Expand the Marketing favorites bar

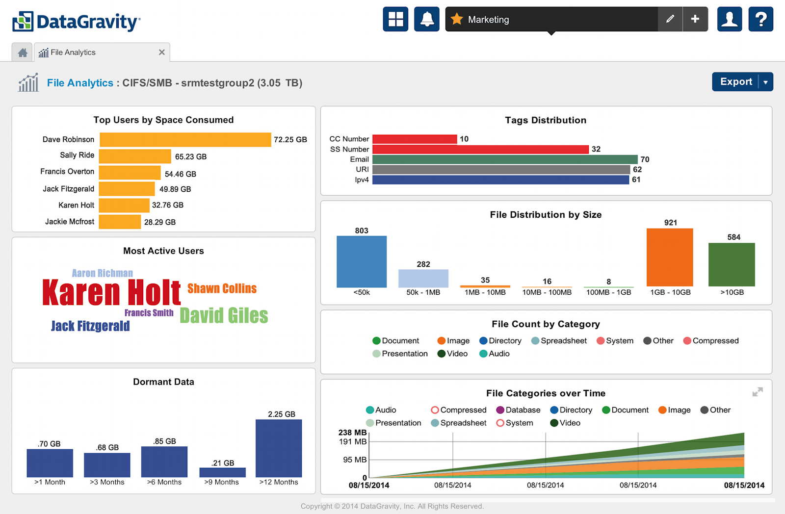551,19
